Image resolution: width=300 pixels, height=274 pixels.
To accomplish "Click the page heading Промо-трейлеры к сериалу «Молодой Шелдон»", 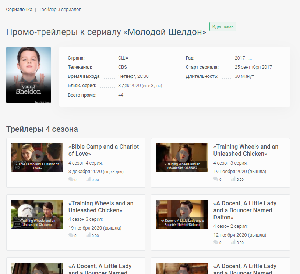I will click(106, 32).
